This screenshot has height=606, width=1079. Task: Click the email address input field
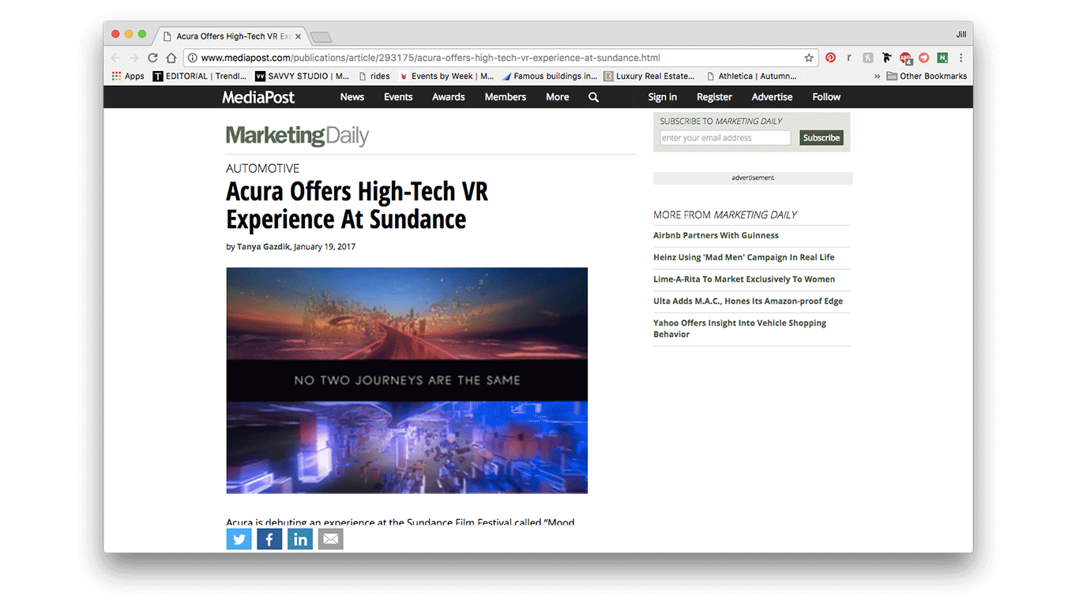click(x=725, y=138)
